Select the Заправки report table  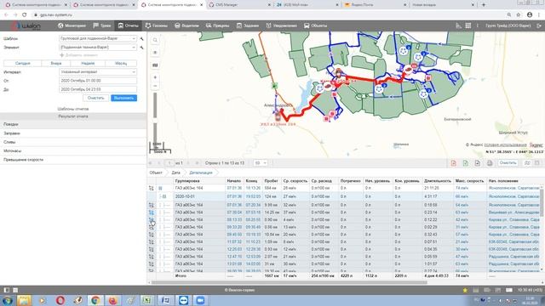(x=73, y=133)
